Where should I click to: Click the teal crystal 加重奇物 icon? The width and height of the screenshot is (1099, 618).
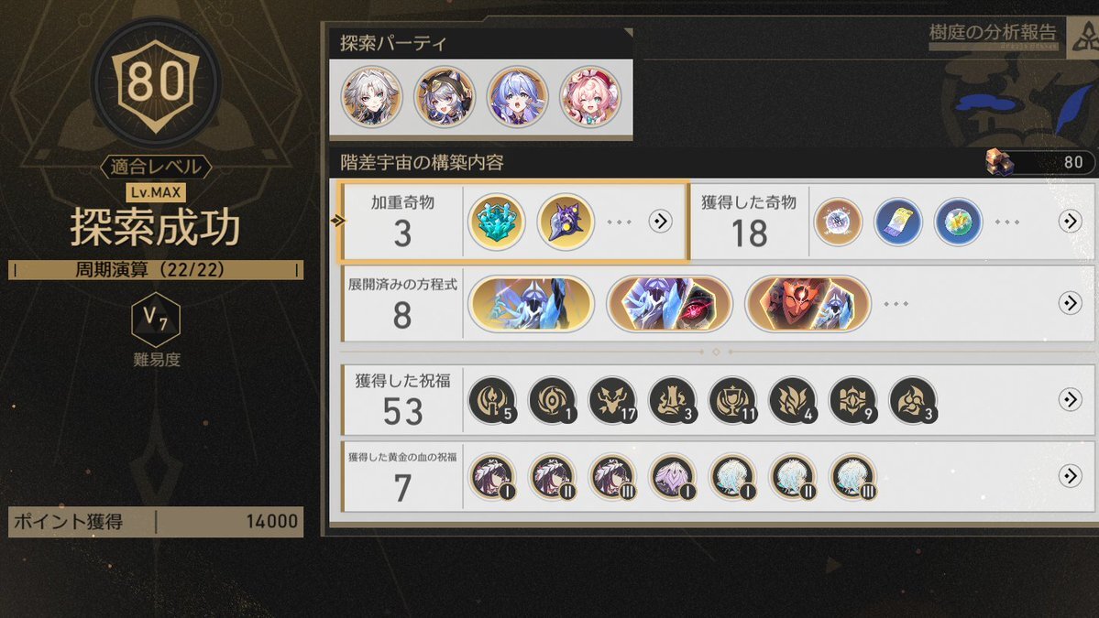pos(496,222)
